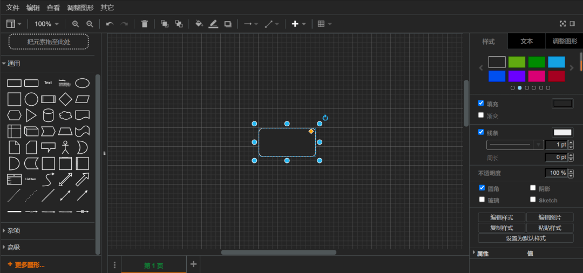Viewport: 583px width, 273px height.
Task: Switch to the 文本 tab
Action: coord(526,41)
